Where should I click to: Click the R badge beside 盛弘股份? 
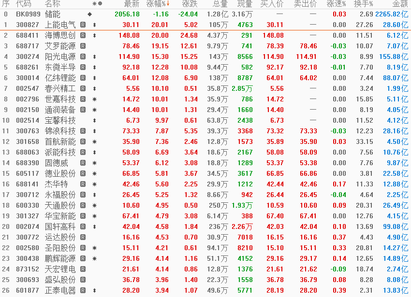click(83, 280)
